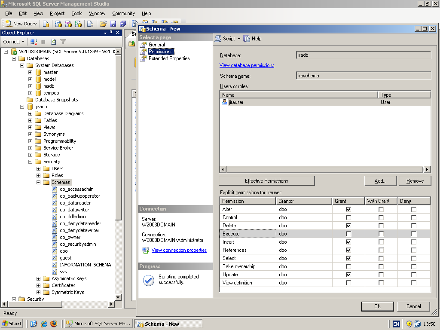Click the Cancel button
The height and width of the screenshot is (330, 440).
pos(414,306)
